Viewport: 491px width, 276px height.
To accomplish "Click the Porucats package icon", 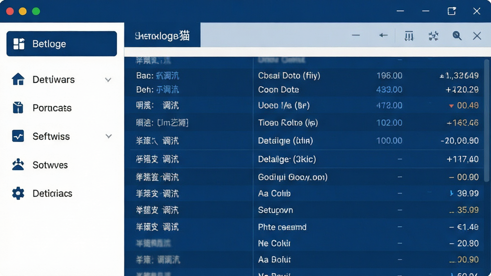I will pyautogui.click(x=18, y=108).
